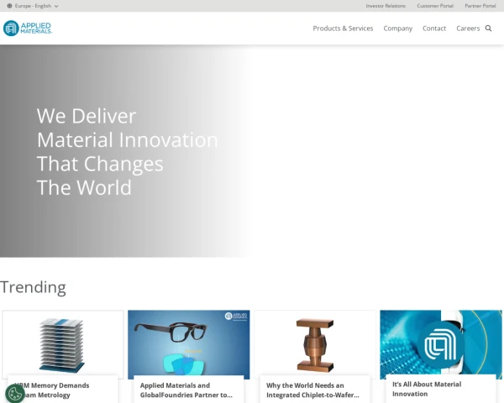Open the copper chiplet pillar thumbnail
The height and width of the screenshot is (403, 504).
[315, 344]
